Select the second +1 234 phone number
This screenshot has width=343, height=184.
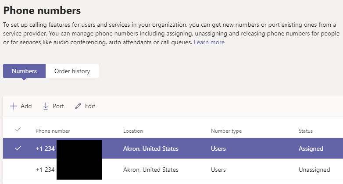coord(45,170)
